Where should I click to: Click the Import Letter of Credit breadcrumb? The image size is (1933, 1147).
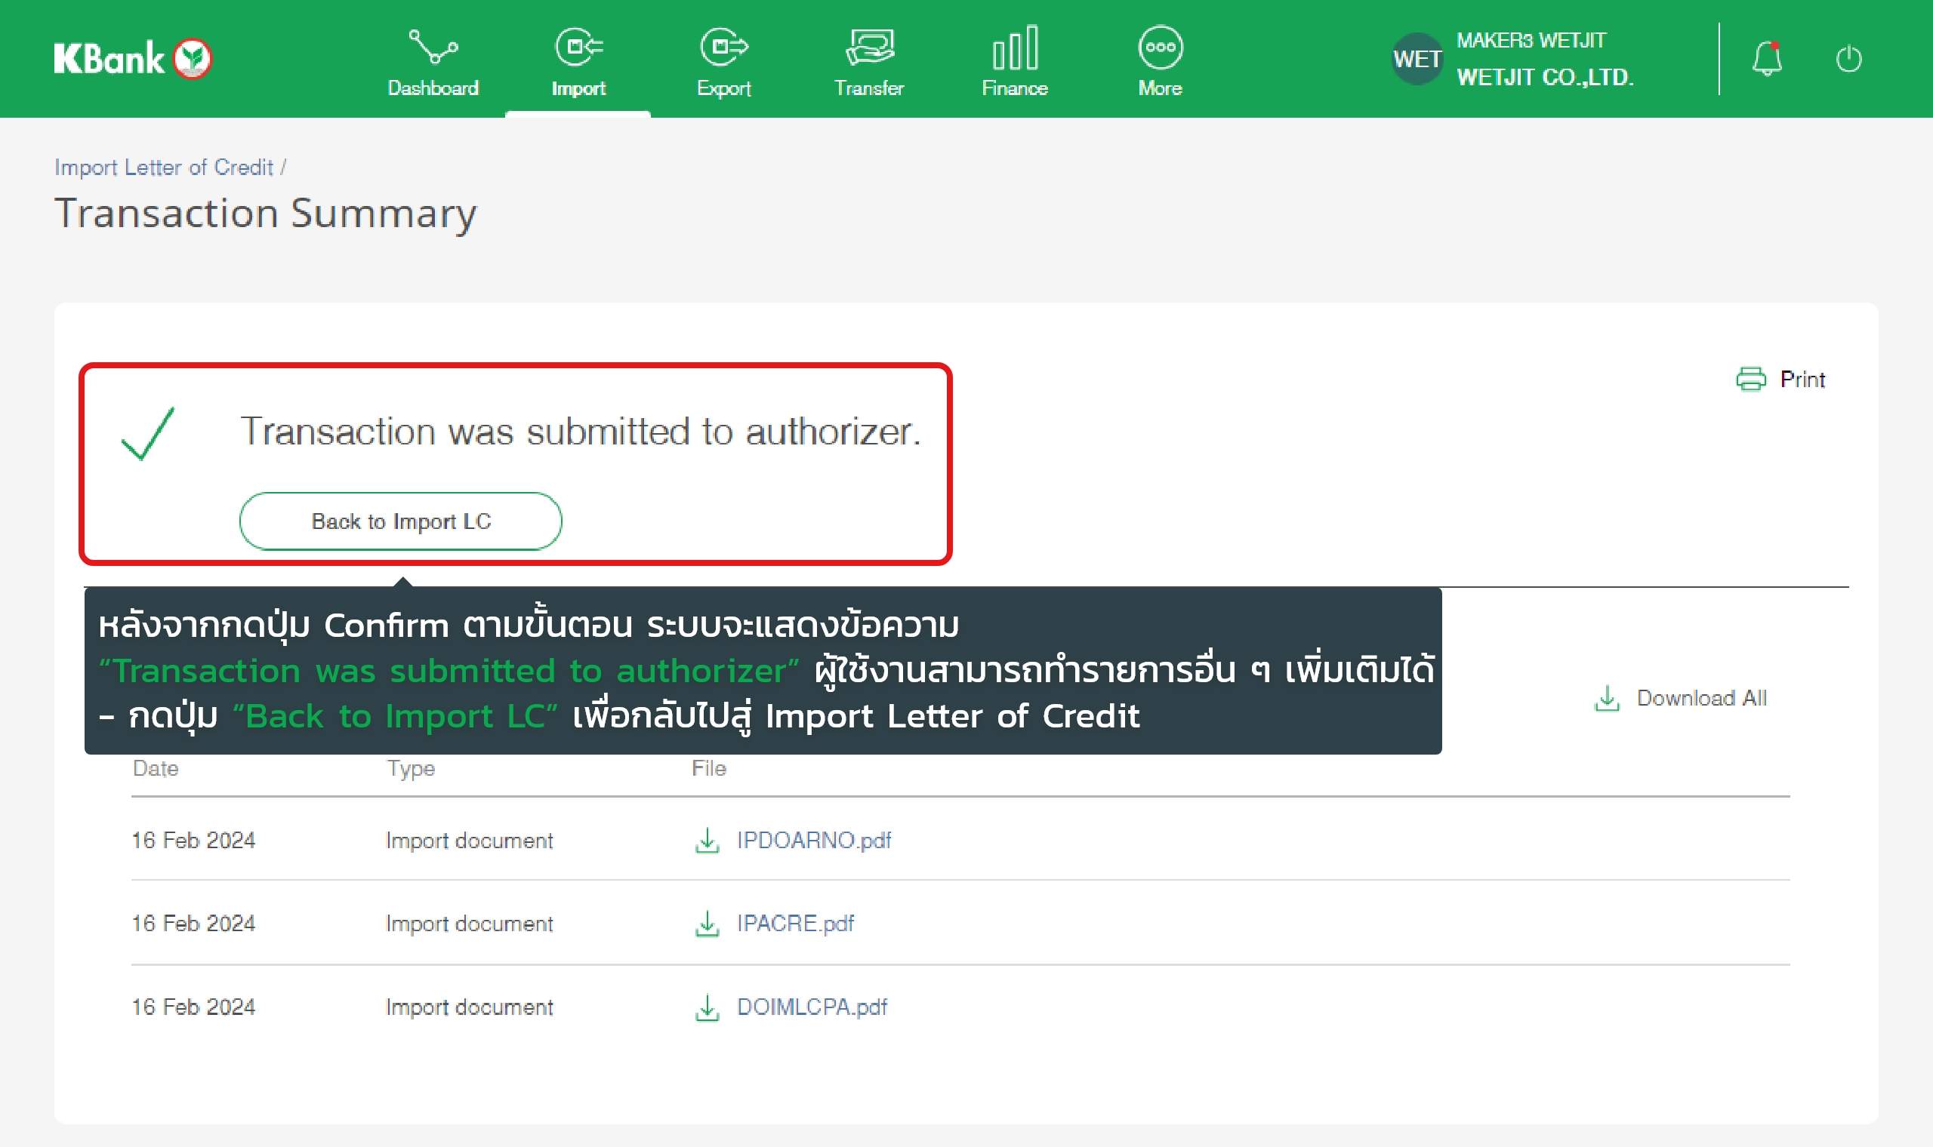164,168
